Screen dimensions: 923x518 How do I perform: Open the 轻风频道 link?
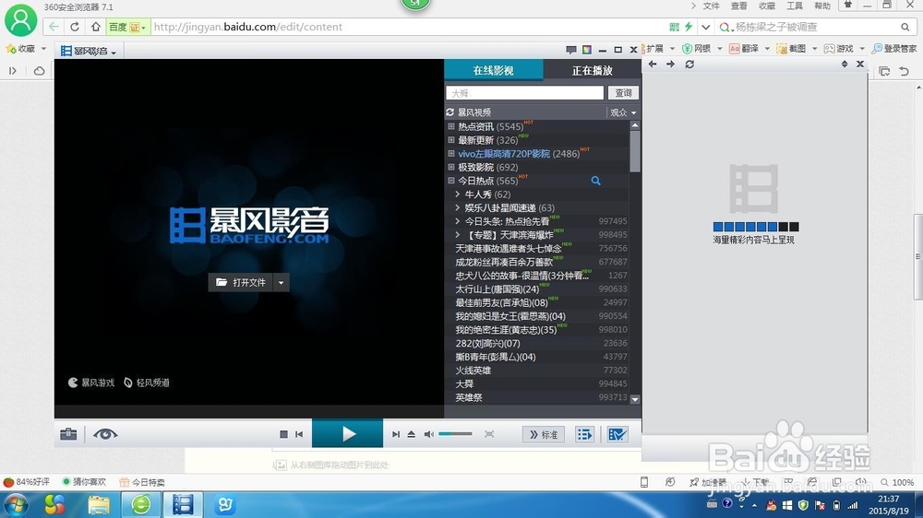pyautogui.click(x=147, y=383)
